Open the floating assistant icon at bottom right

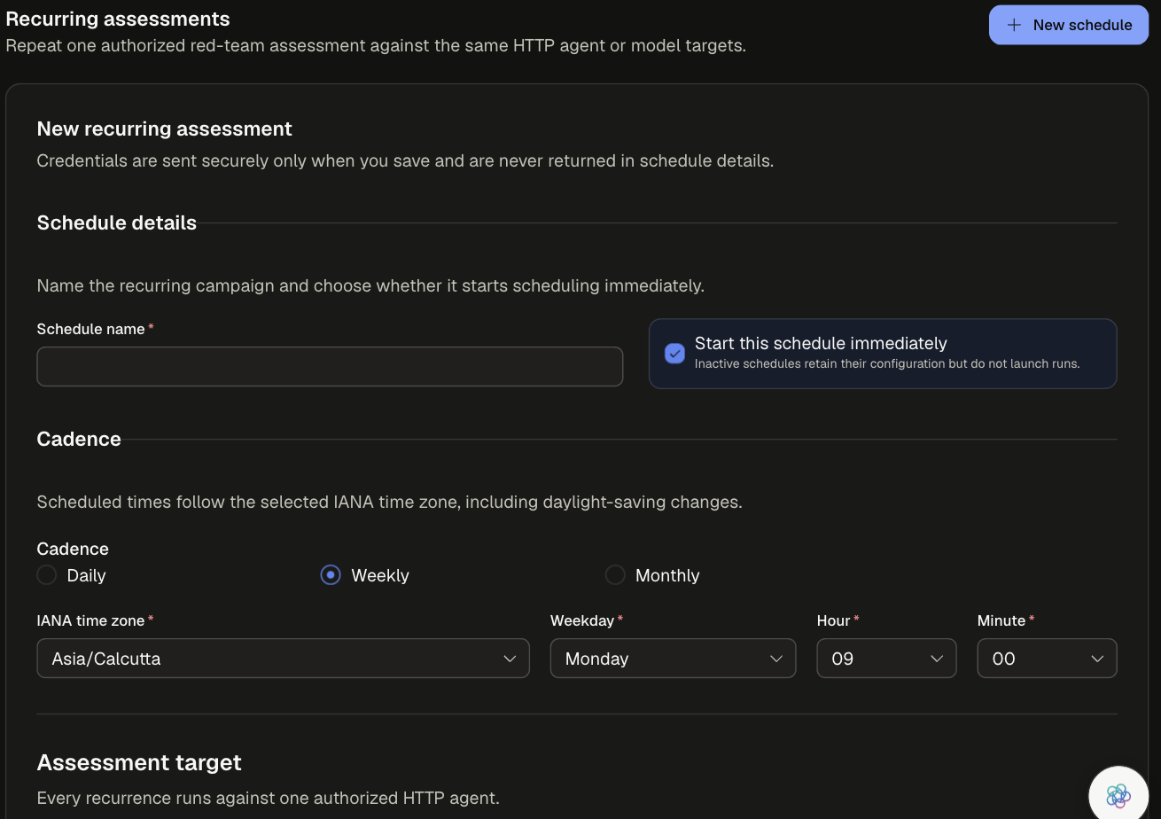tap(1118, 795)
